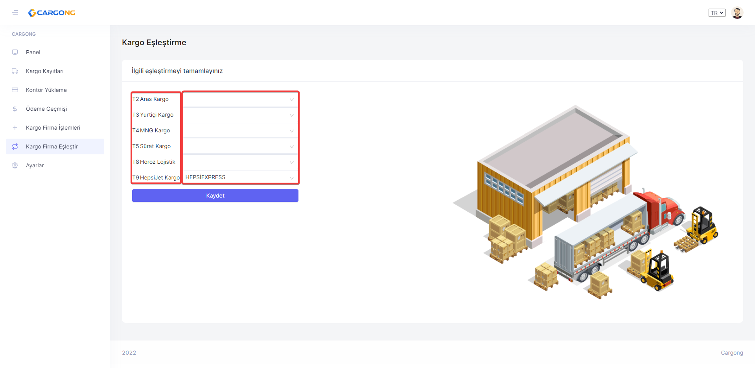Open Ayarlar settings menu item
This screenshot has height=368, width=755.
(55, 165)
